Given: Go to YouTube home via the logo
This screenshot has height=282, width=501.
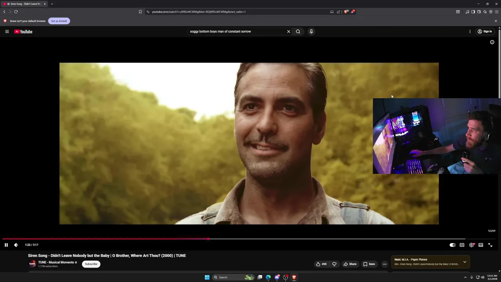Looking at the screenshot, I should pos(23,31).
